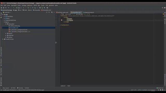Viewport: 166px width, 93px height.
Task: Open the File menu
Action: coord(2,5)
